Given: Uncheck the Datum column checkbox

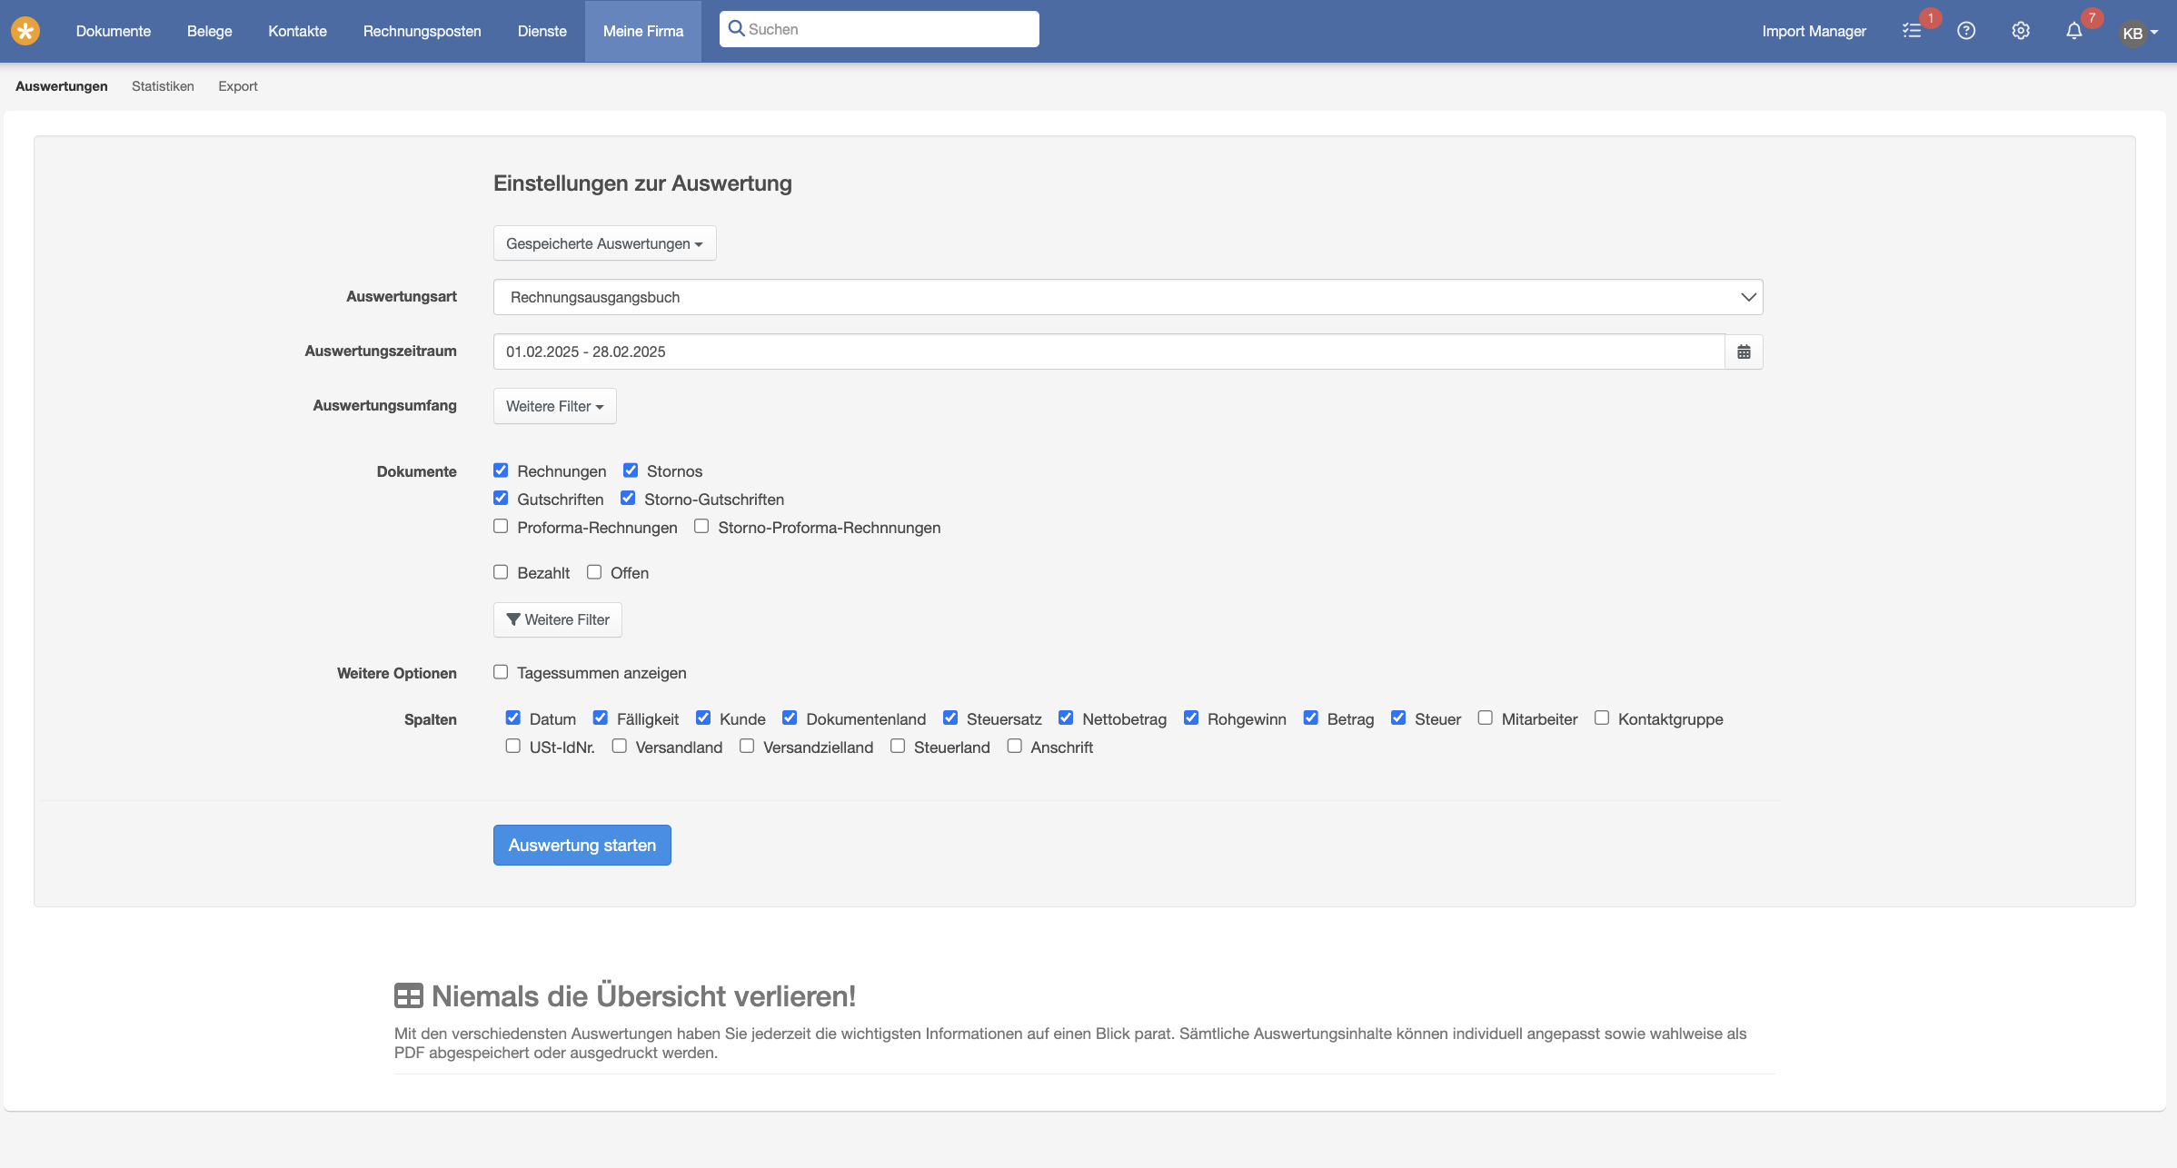Looking at the screenshot, I should coord(513,718).
